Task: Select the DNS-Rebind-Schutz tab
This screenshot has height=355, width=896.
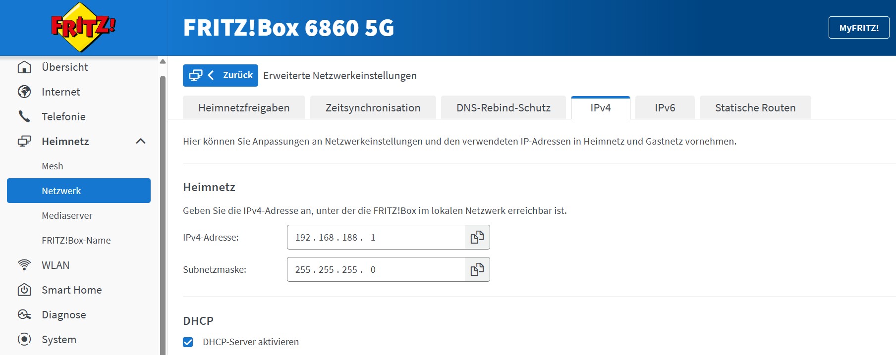Action: tap(503, 108)
